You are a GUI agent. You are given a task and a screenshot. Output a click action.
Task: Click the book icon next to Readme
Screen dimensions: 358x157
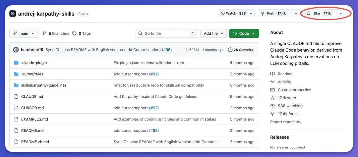tap(272, 74)
